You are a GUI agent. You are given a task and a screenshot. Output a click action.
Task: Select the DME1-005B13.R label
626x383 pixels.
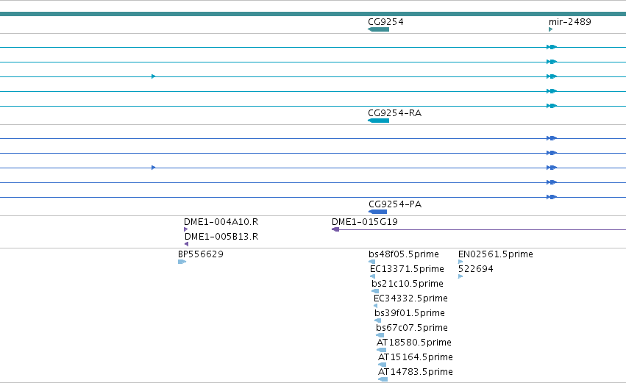[x=221, y=237]
